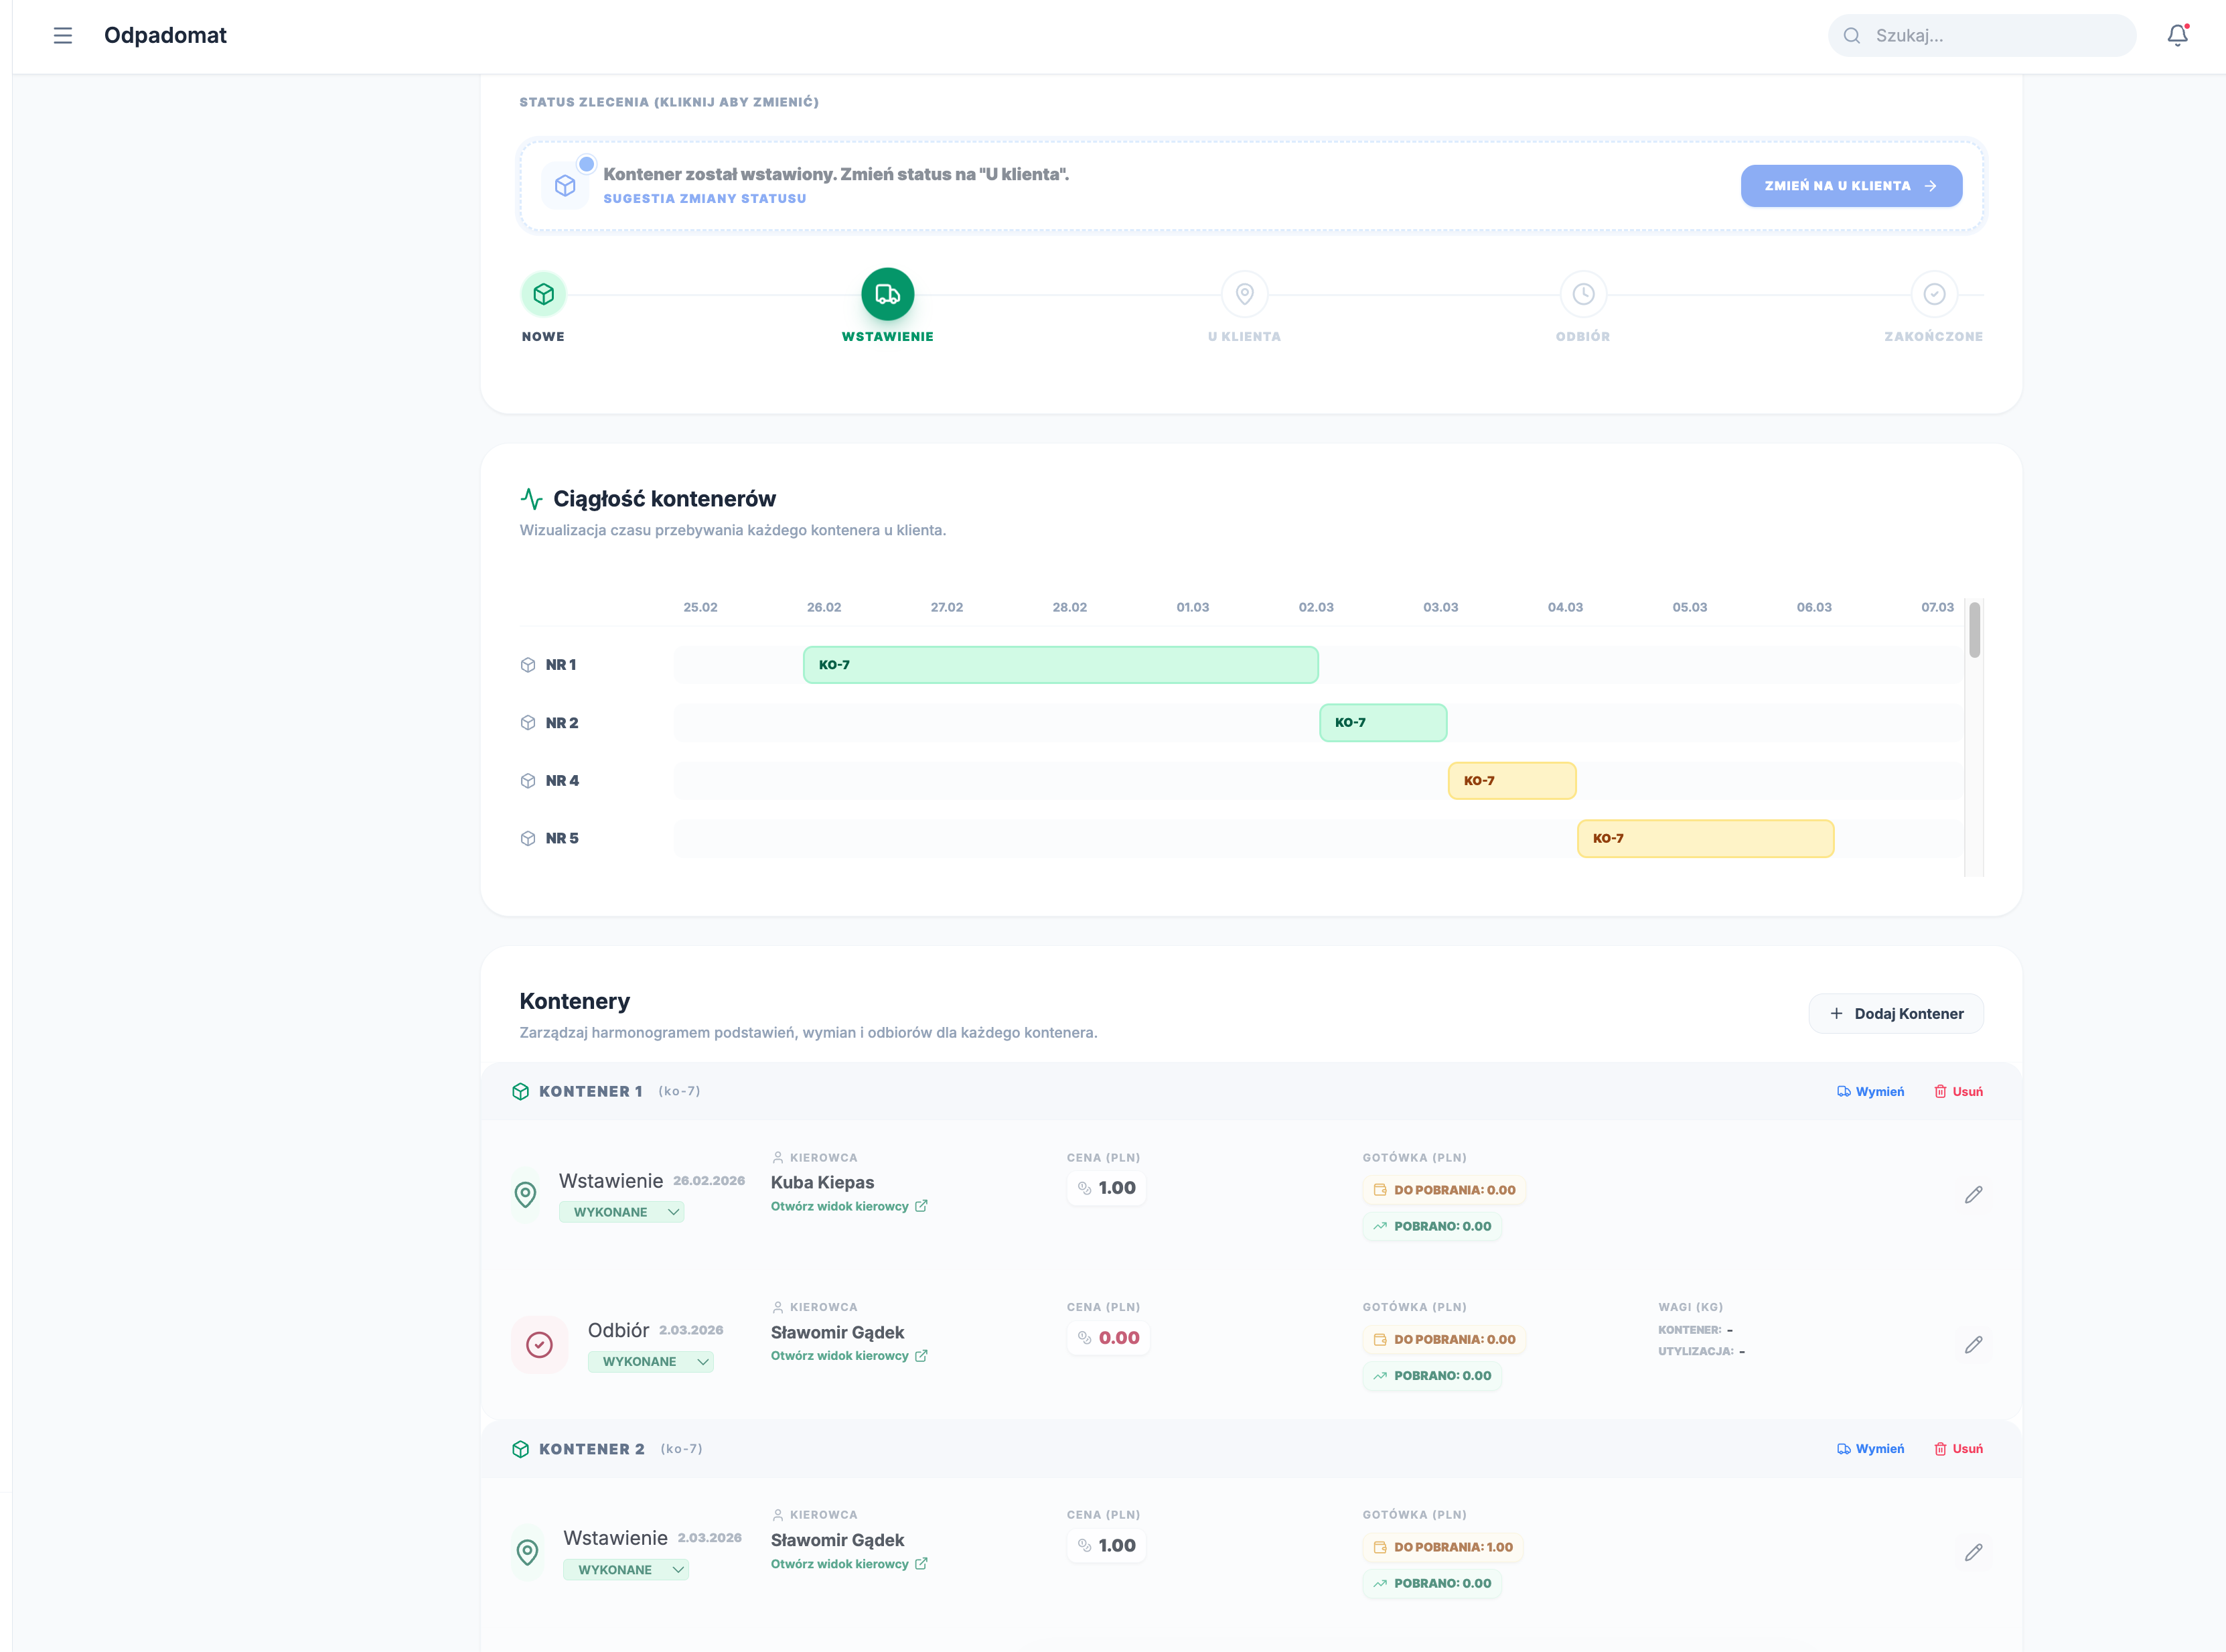Open the notifications bell
Viewport: 2226px width, 1652px height.
[2177, 36]
